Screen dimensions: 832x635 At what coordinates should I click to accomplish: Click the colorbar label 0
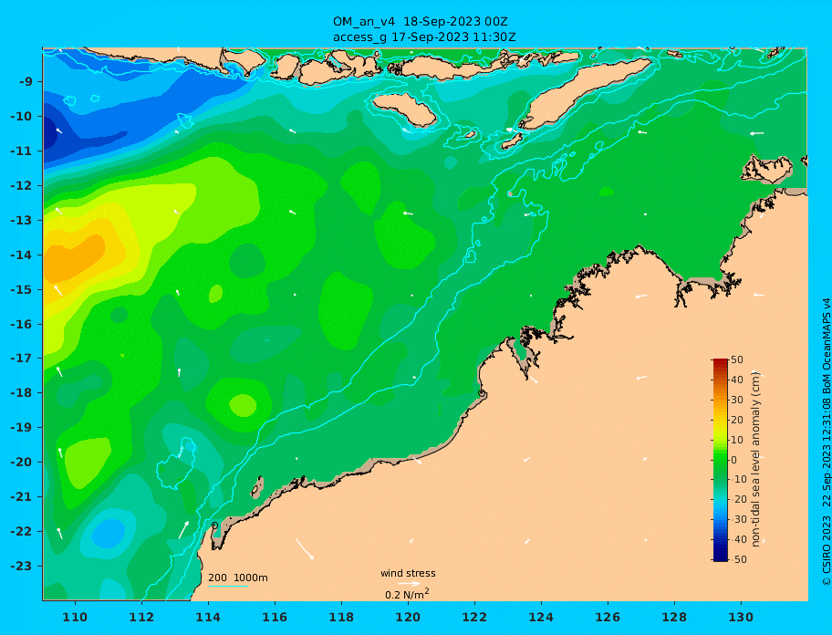733,460
